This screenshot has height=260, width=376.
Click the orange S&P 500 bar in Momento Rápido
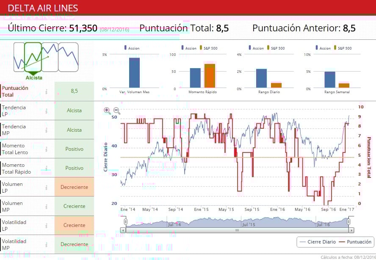point(210,76)
